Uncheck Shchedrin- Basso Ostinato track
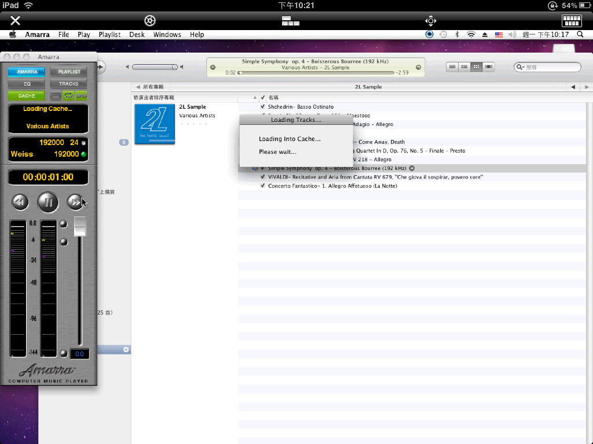The height and width of the screenshot is (444, 593). (263, 106)
